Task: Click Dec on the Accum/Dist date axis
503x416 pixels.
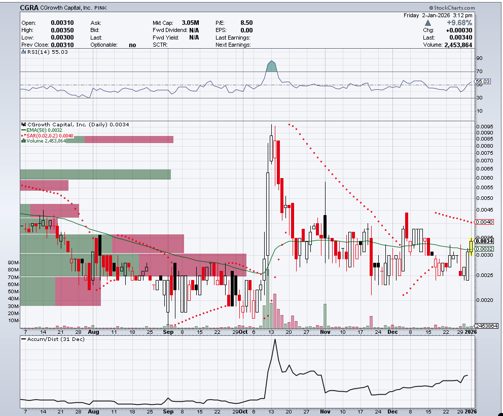Action: [392, 411]
